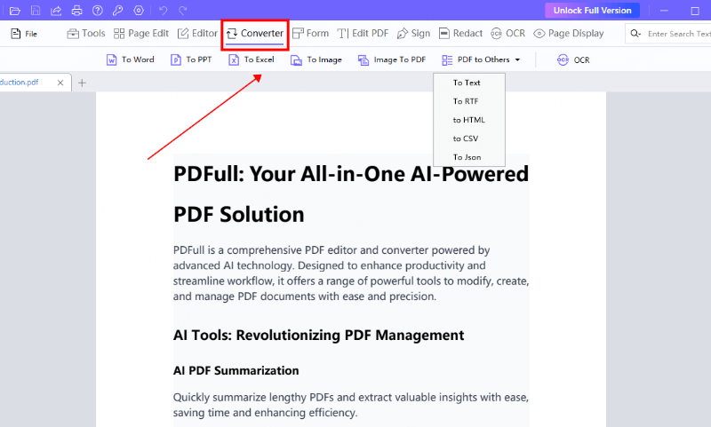Open settings with the hexagon gear icon
711x427 pixels.
138,11
